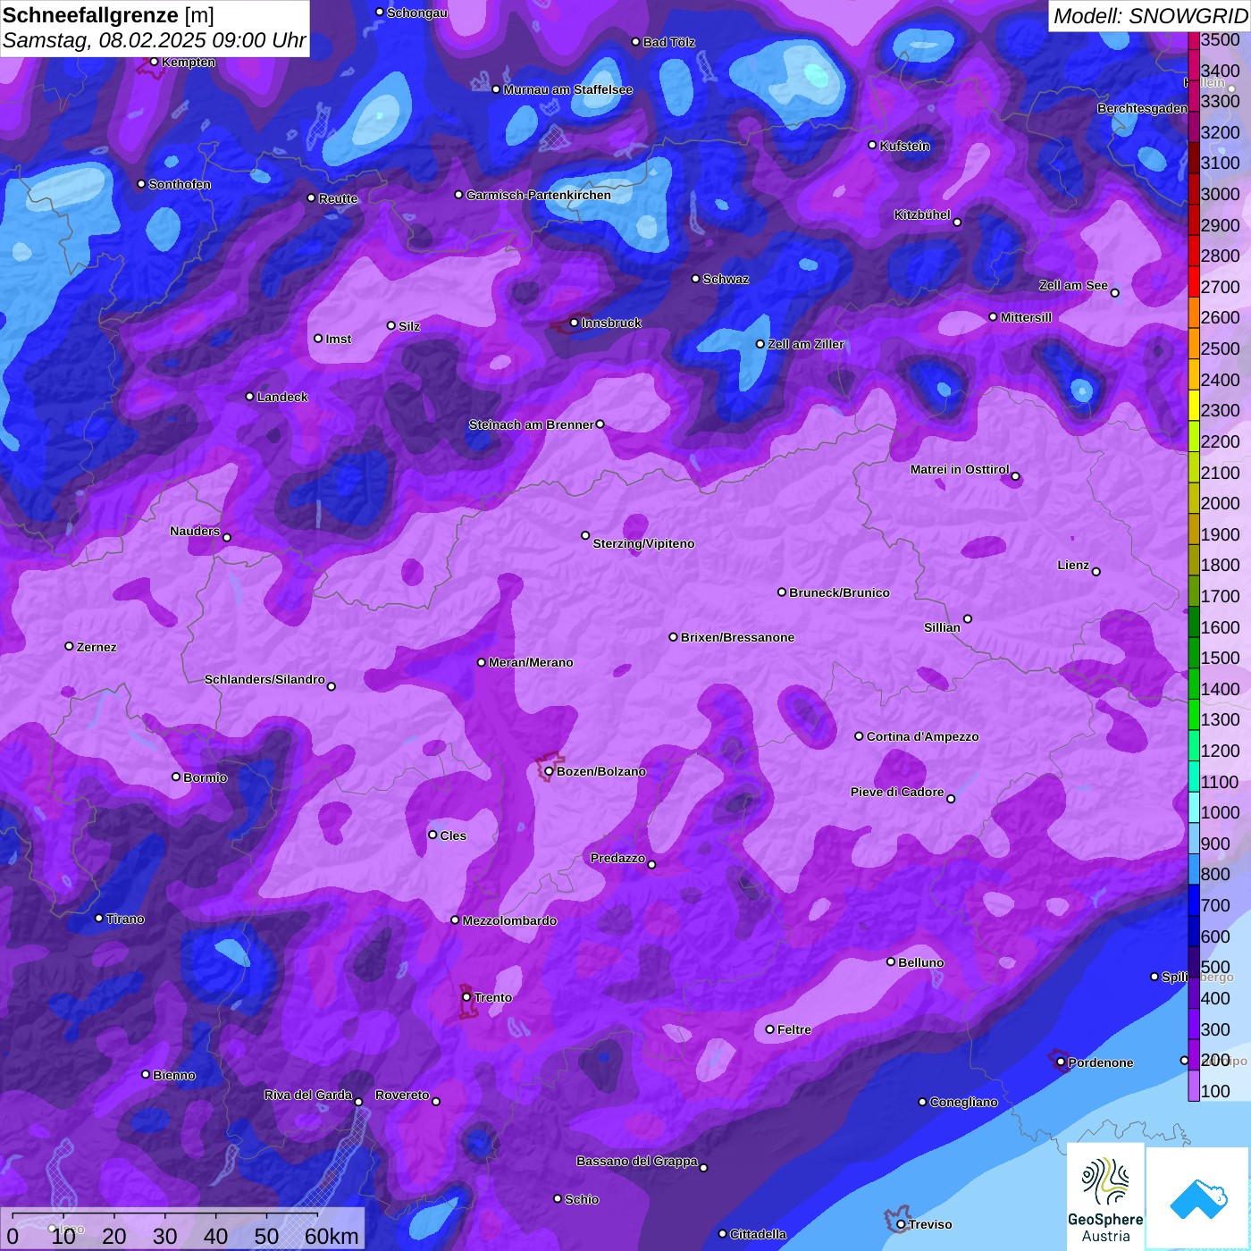The width and height of the screenshot is (1251, 1251).
Task: Click the Lienz location dot
Action: (x=1096, y=572)
